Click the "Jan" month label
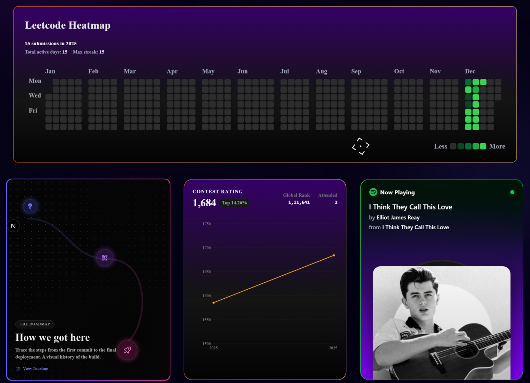Viewport: 530px width, 383px height. [x=50, y=71]
